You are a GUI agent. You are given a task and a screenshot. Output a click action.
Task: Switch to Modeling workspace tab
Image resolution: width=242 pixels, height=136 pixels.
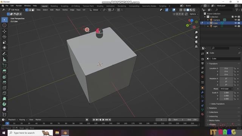point(54,6)
